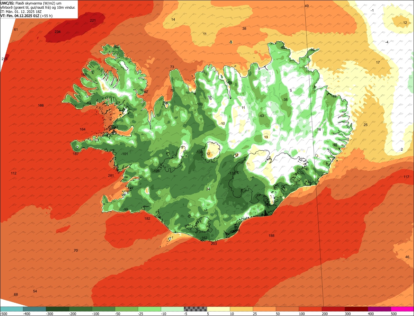Screen dimensions: 414x316
Task: Click the legend label '500'
Action: [x=394, y=314]
